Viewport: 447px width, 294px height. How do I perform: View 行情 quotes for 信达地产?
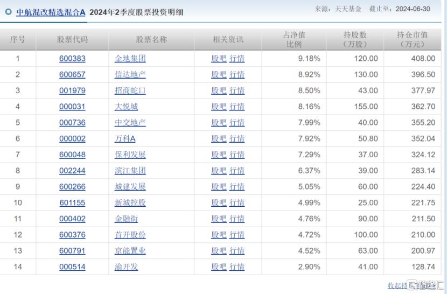[237, 74]
